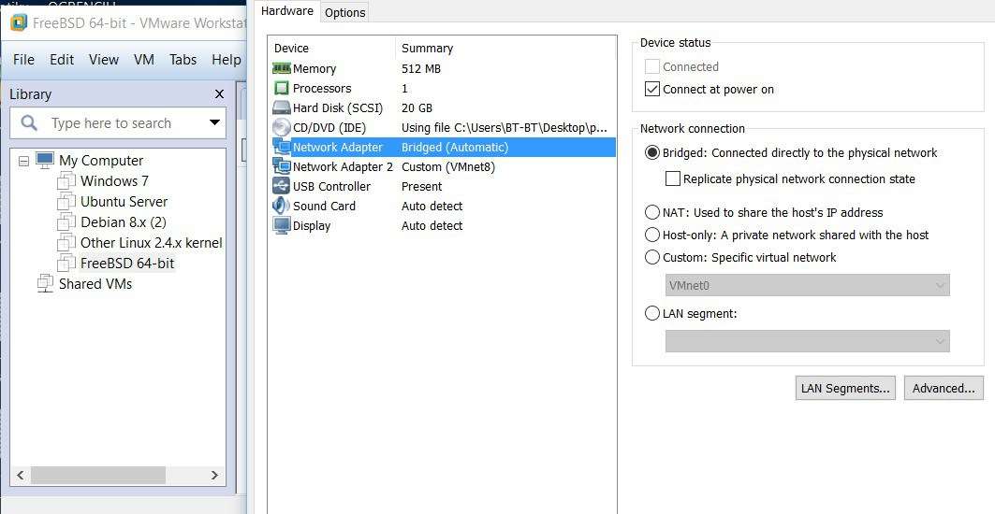Select the Processors summary value 1
This screenshot has width=995, height=514.
click(405, 88)
